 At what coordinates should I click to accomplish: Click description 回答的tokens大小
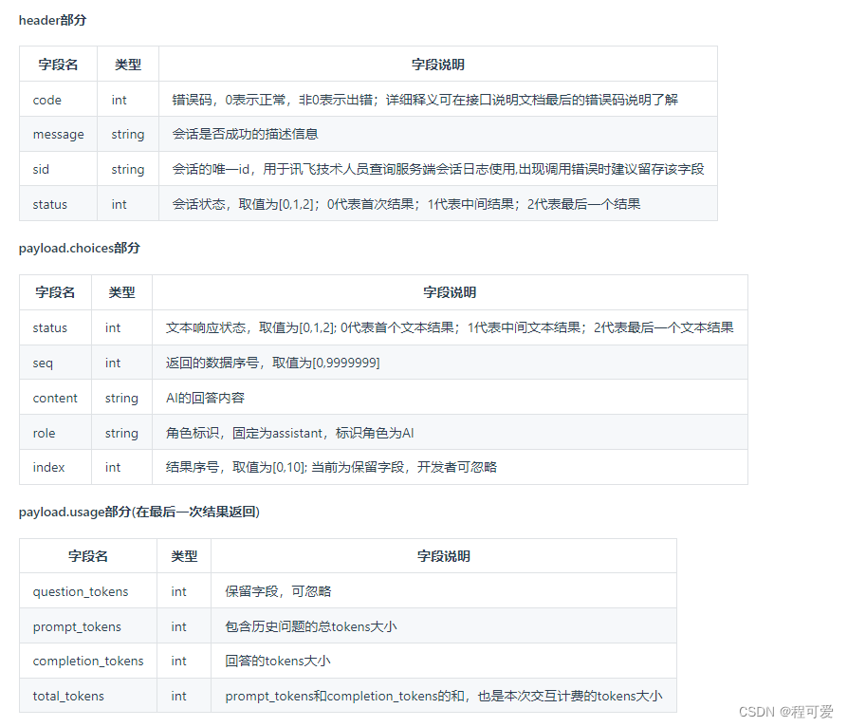pyautogui.click(x=278, y=661)
